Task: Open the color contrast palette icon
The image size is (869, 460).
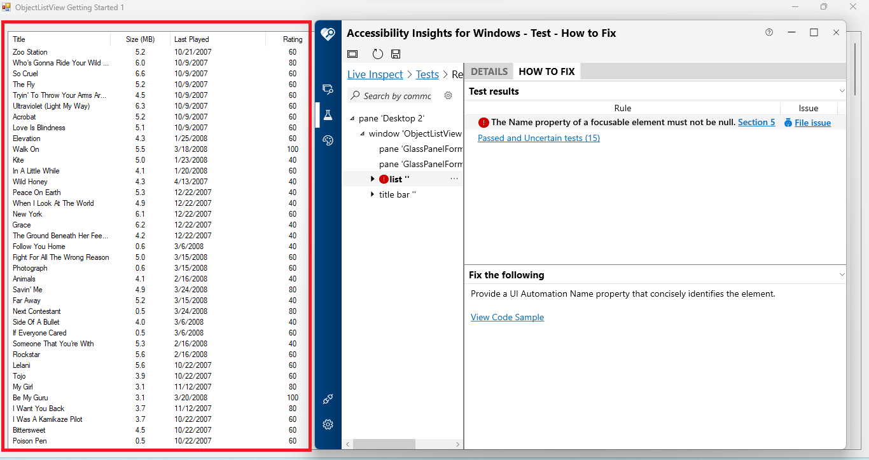Action: [x=328, y=140]
